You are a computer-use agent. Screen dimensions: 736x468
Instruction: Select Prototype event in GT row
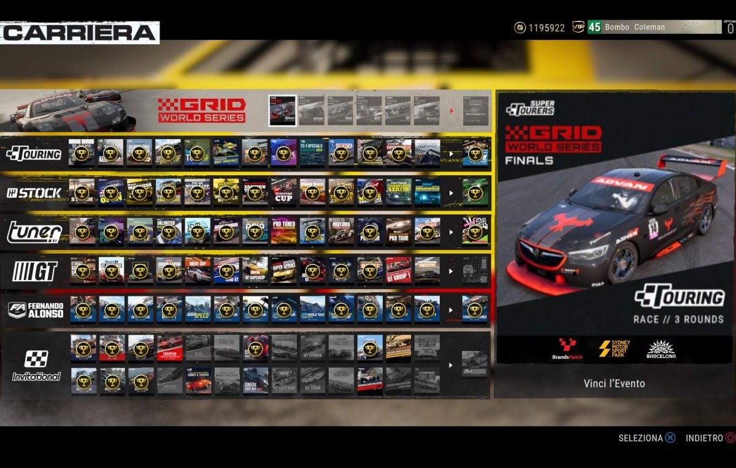click(427, 271)
